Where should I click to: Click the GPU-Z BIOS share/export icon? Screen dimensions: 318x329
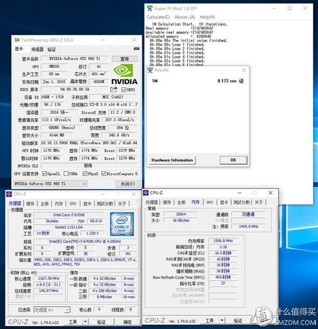tap(114, 90)
